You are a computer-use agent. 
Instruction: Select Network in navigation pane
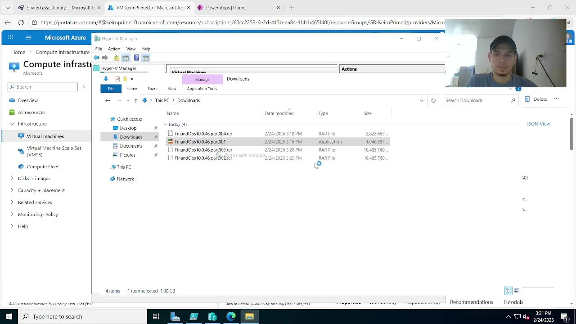tap(125, 179)
